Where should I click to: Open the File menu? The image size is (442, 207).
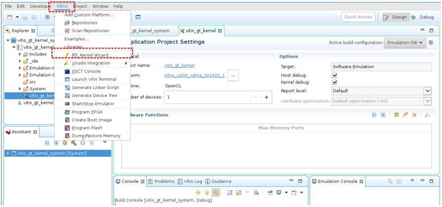[8, 6]
